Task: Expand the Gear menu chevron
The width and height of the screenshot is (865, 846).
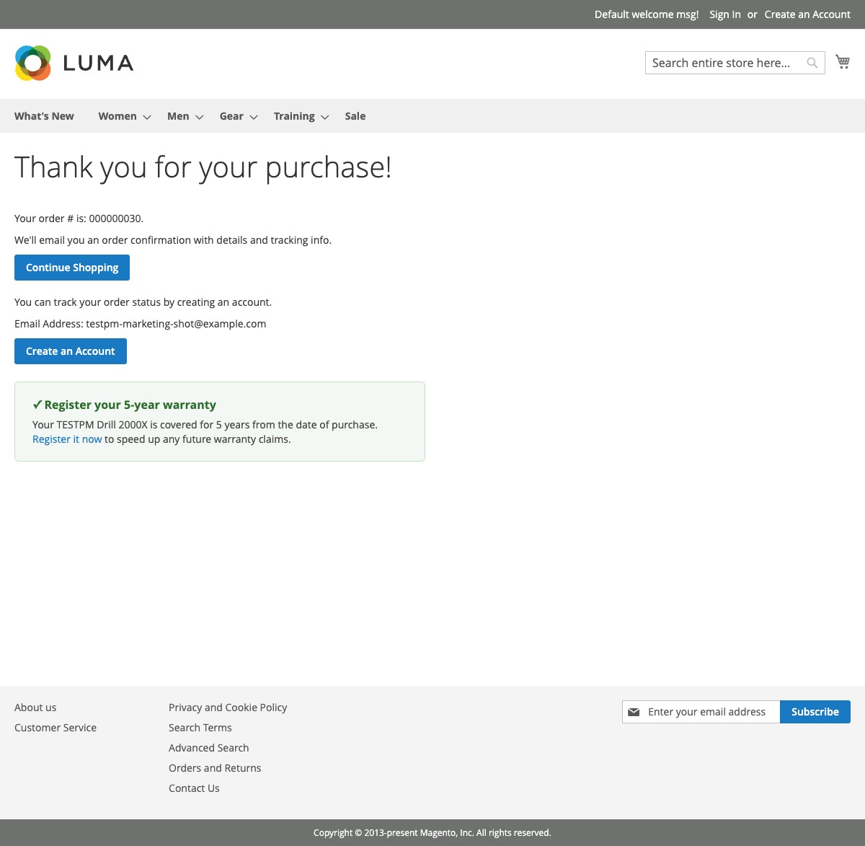Action: [254, 117]
